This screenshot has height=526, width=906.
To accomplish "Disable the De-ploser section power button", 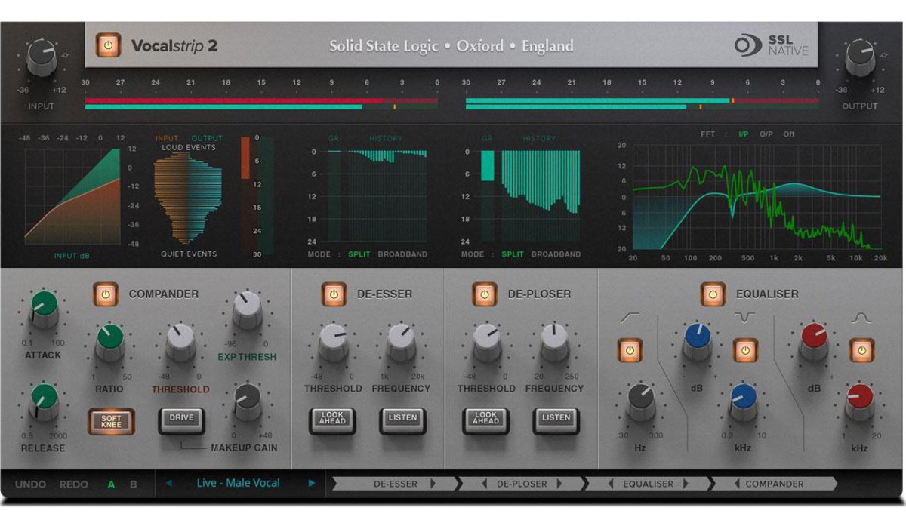I will tap(485, 294).
